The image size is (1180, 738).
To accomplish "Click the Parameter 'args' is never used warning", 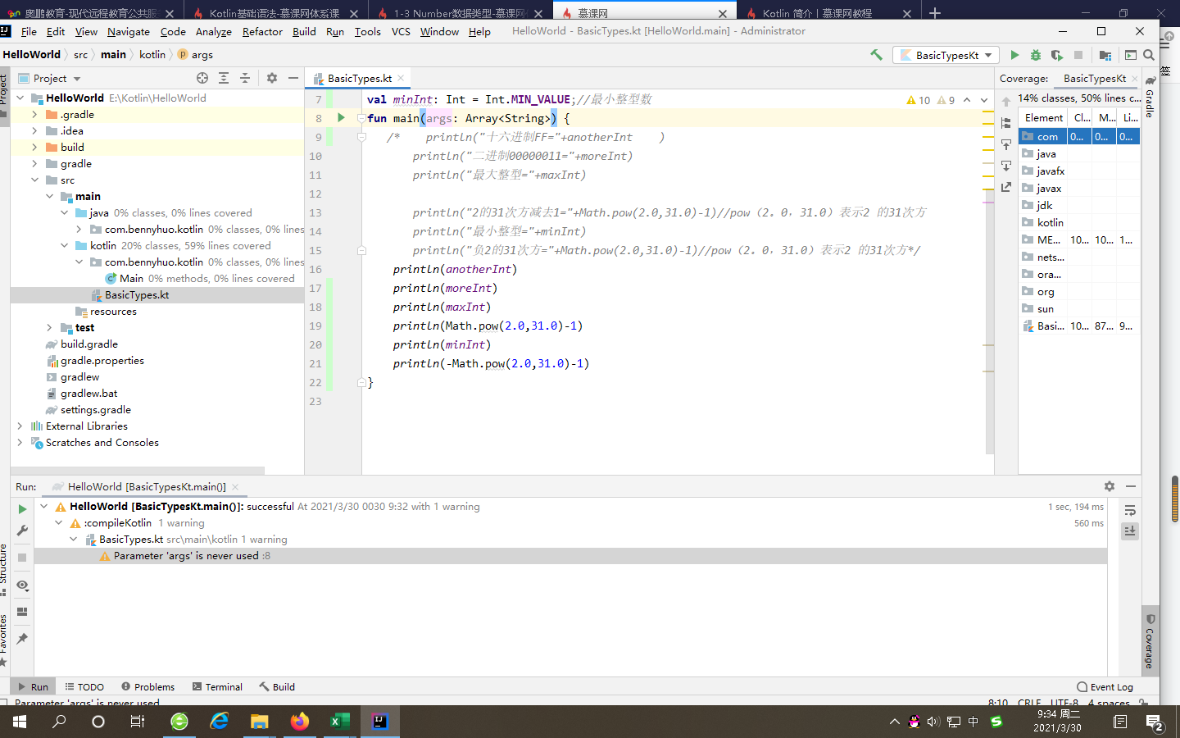I will pyautogui.click(x=186, y=556).
